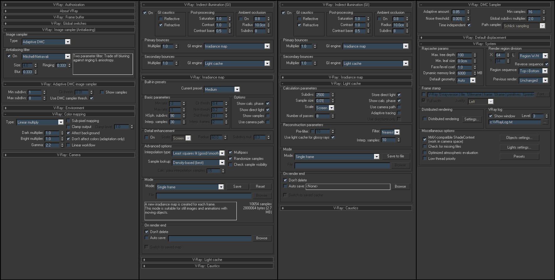555x280 pixels.
Task: Toggle Store direct light checkbox
Action: point(399,95)
